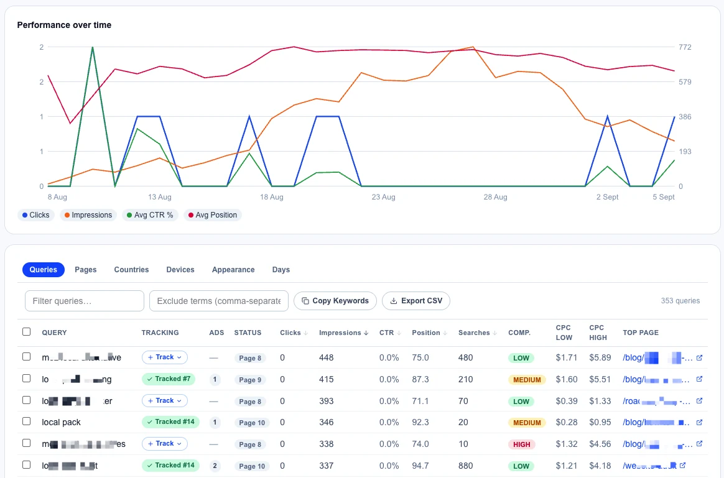Click the 87.3 position value
Image resolution: width=724 pixels, height=478 pixels.
[x=420, y=379]
